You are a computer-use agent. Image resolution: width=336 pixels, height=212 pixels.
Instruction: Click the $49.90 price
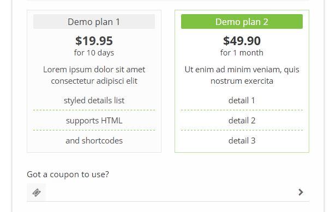[x=242, y=41]
